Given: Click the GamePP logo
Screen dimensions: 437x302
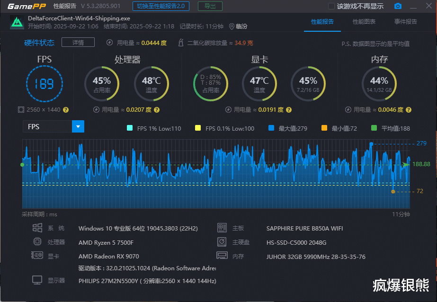Looking at the screenshot, I should click(27, 6).
